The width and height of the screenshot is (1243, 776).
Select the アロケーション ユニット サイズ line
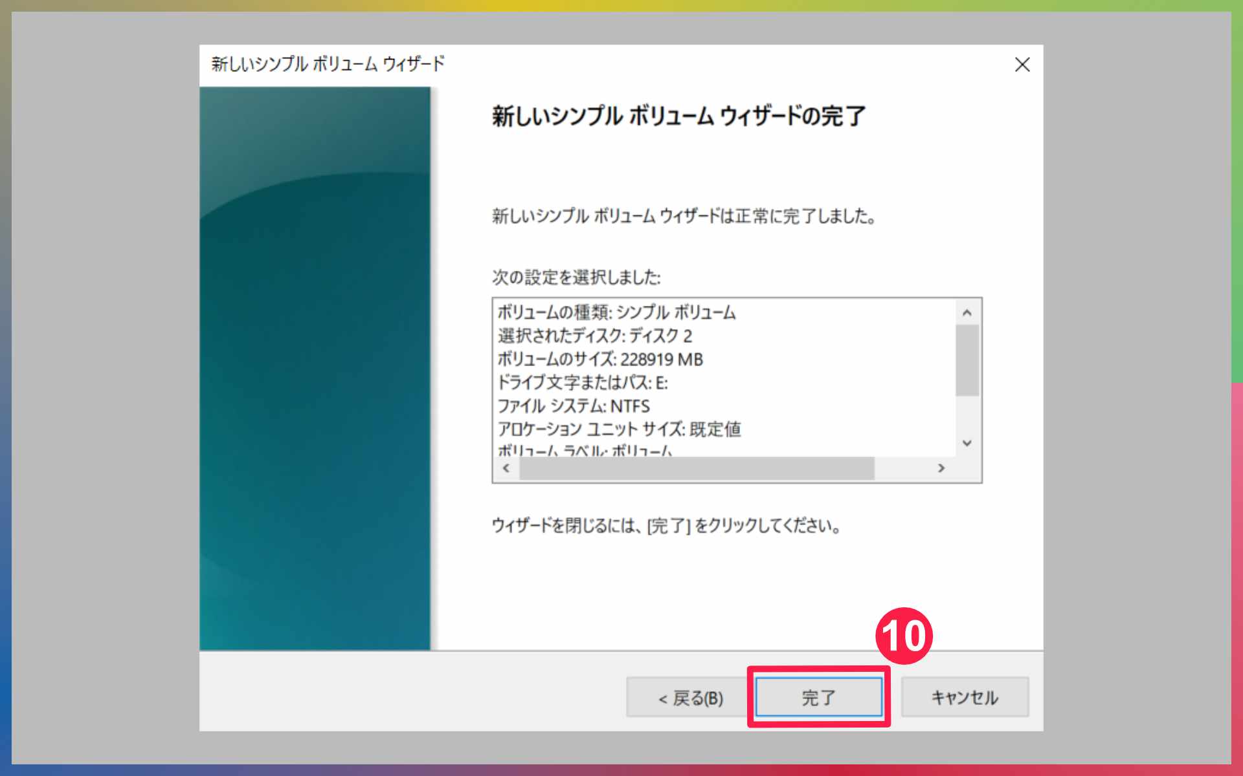click(x=619, y=429)
